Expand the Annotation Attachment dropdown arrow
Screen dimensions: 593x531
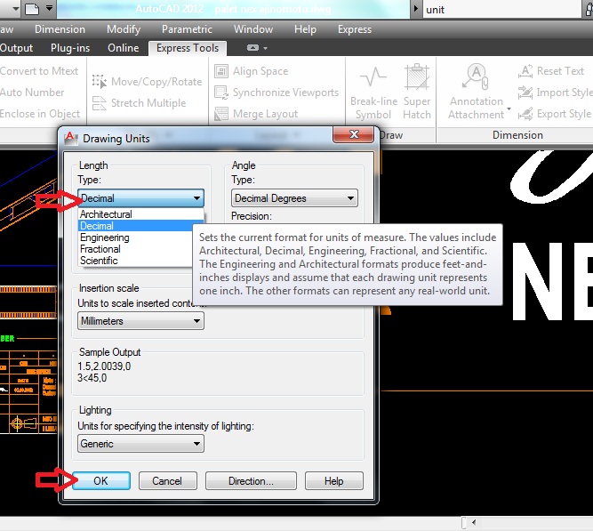point(509,109)
